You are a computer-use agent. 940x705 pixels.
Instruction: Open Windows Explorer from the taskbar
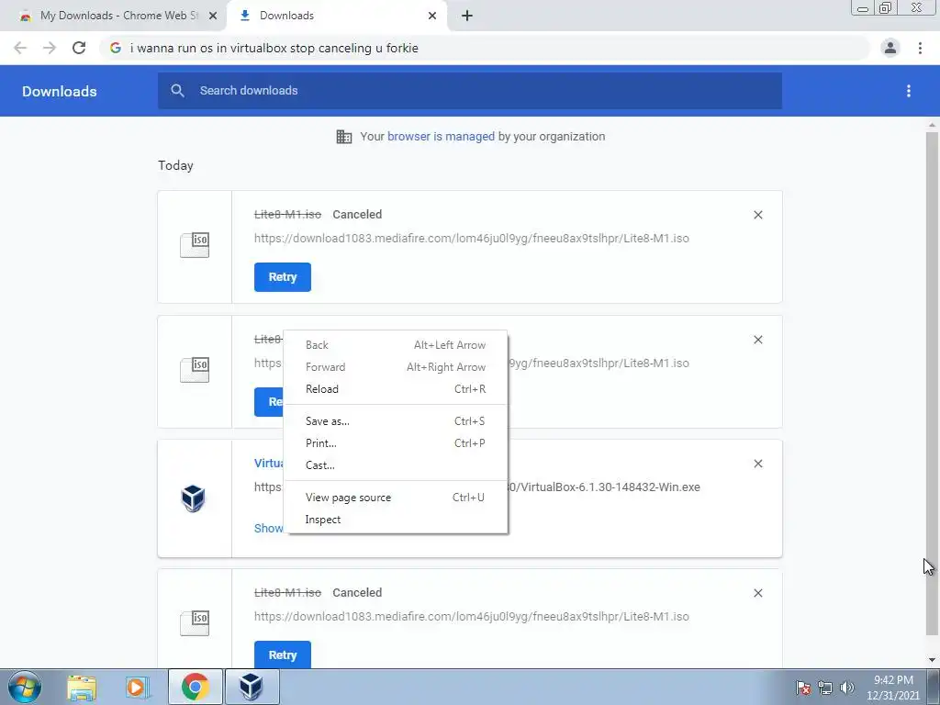tap(82, 688)
